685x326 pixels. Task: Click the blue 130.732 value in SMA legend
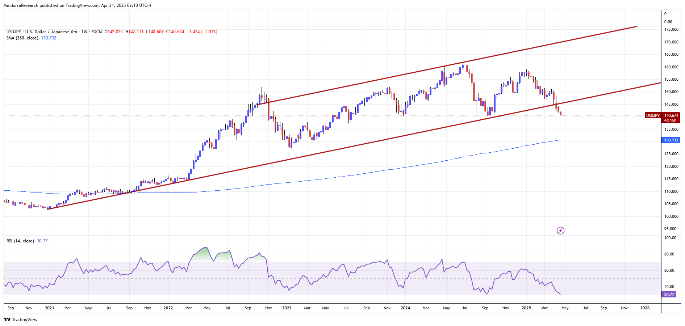pyautogui.click(x=49, y=38)
